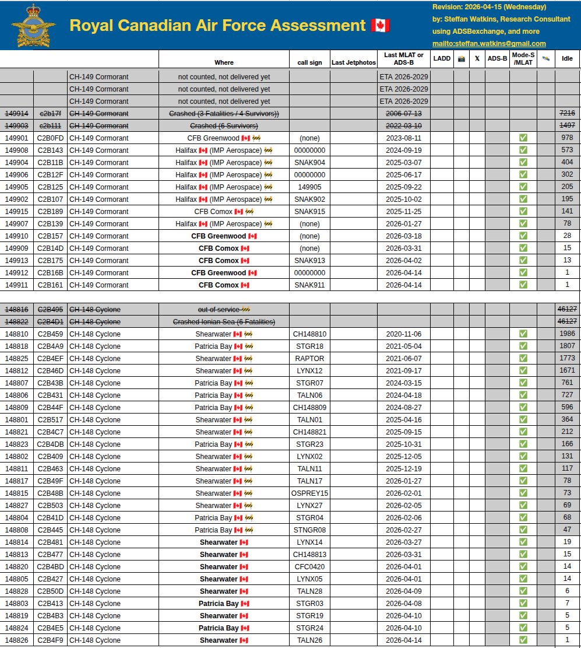Select the cell with registration 148822

point(16,322)
